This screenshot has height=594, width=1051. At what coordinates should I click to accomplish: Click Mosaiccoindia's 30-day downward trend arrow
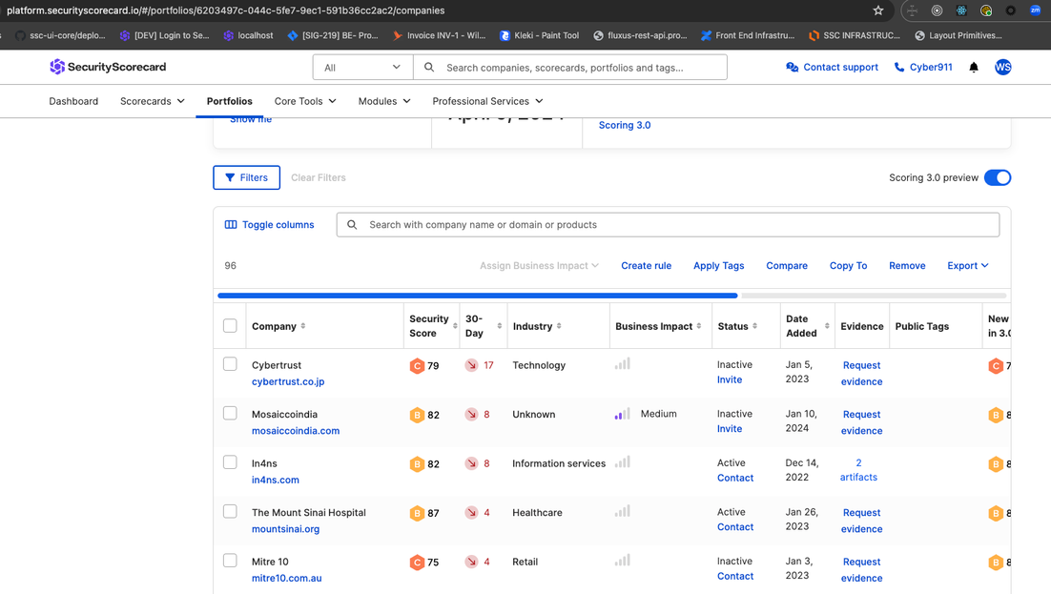point(472,415)
